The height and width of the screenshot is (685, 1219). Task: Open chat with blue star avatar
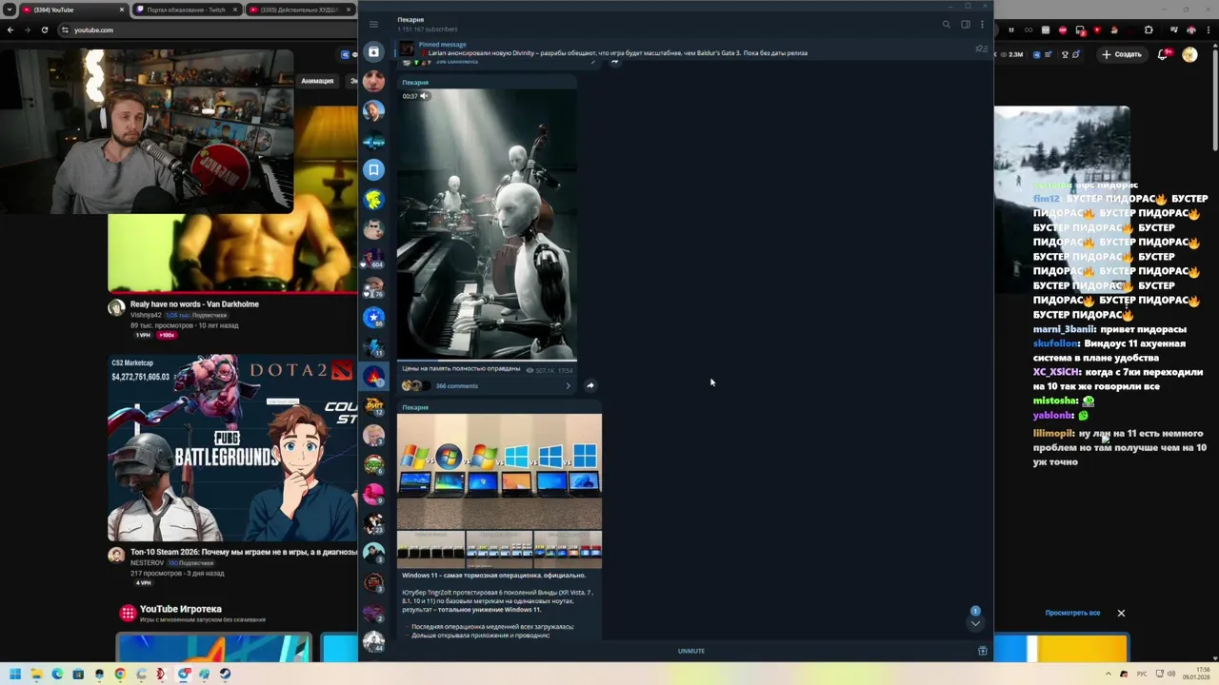coord(373,317)
